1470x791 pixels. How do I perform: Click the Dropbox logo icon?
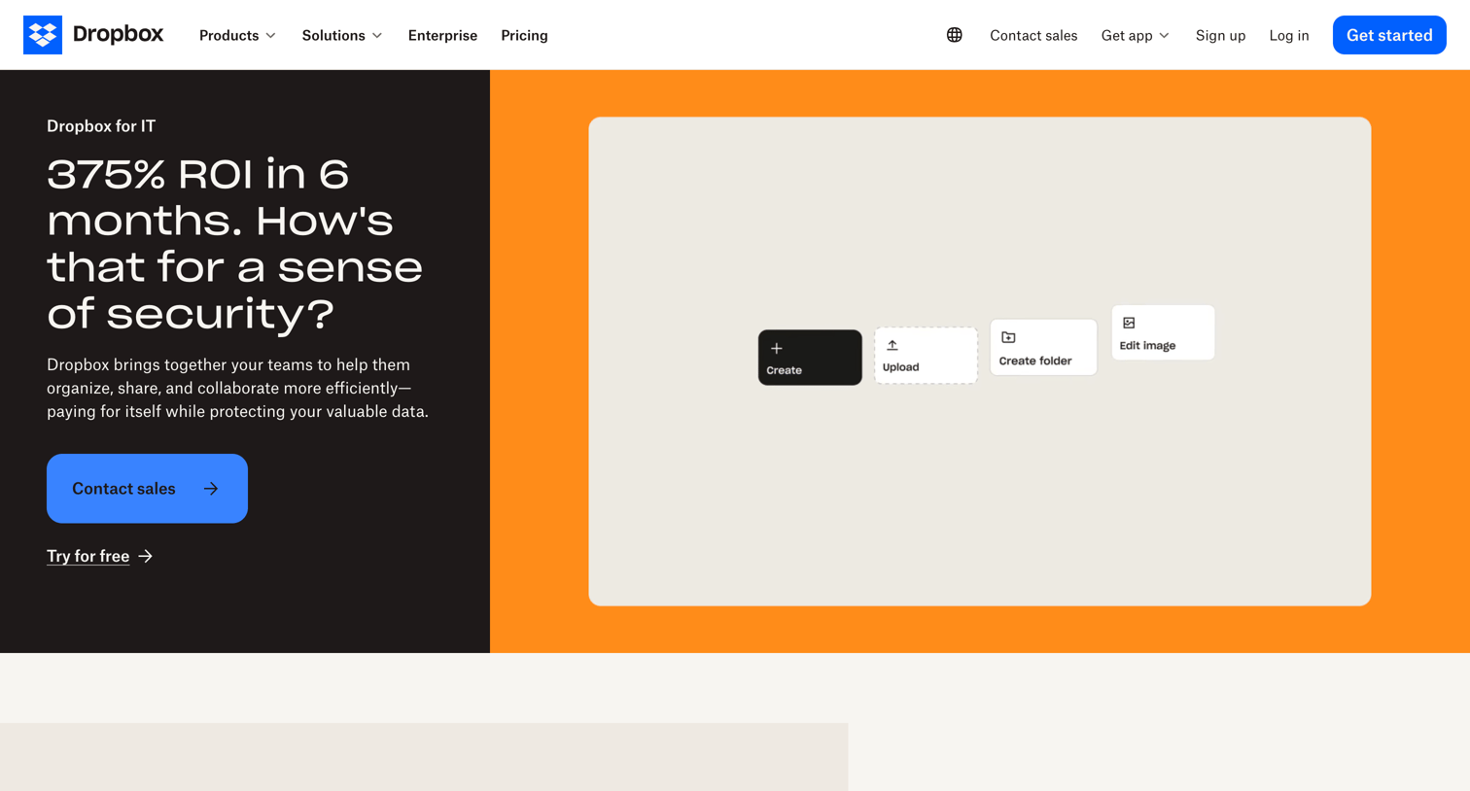tap(43, 35)
